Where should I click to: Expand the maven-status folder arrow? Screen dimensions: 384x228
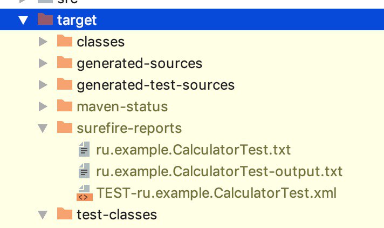pos(43,106)
